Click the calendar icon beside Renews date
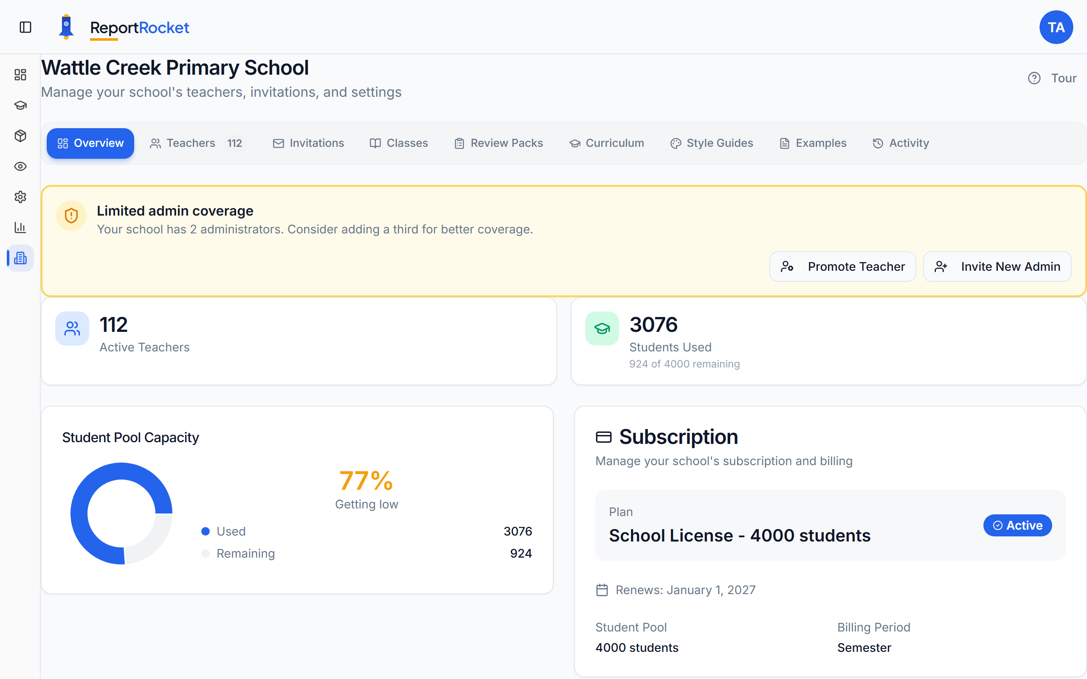1087x679 pixels. tap(602, 589)
